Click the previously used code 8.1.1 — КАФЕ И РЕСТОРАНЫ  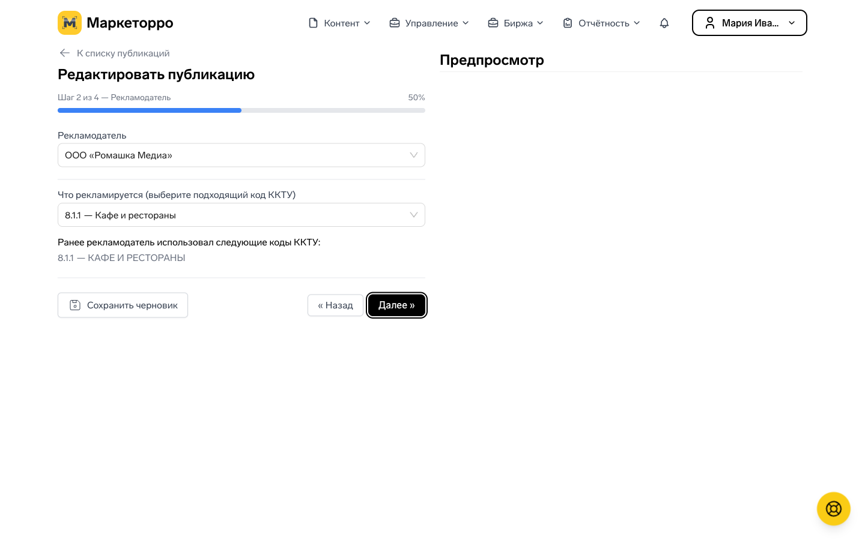tap(121, 258)
